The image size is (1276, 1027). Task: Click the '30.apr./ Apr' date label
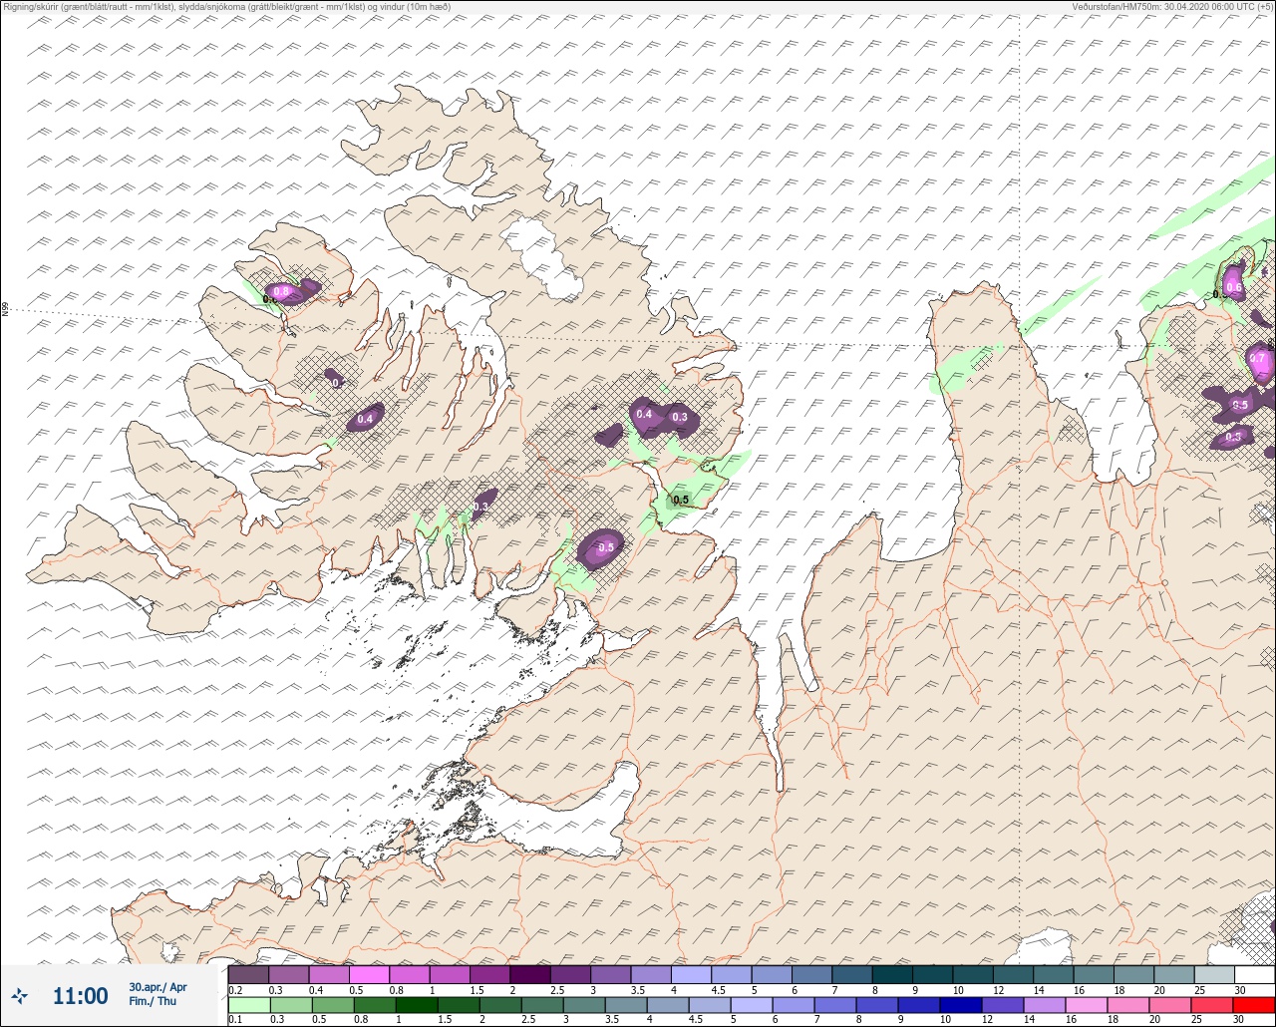pyautogui.click(x=158, y=987)
